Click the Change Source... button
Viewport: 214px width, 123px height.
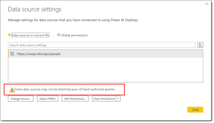(20, 99)
